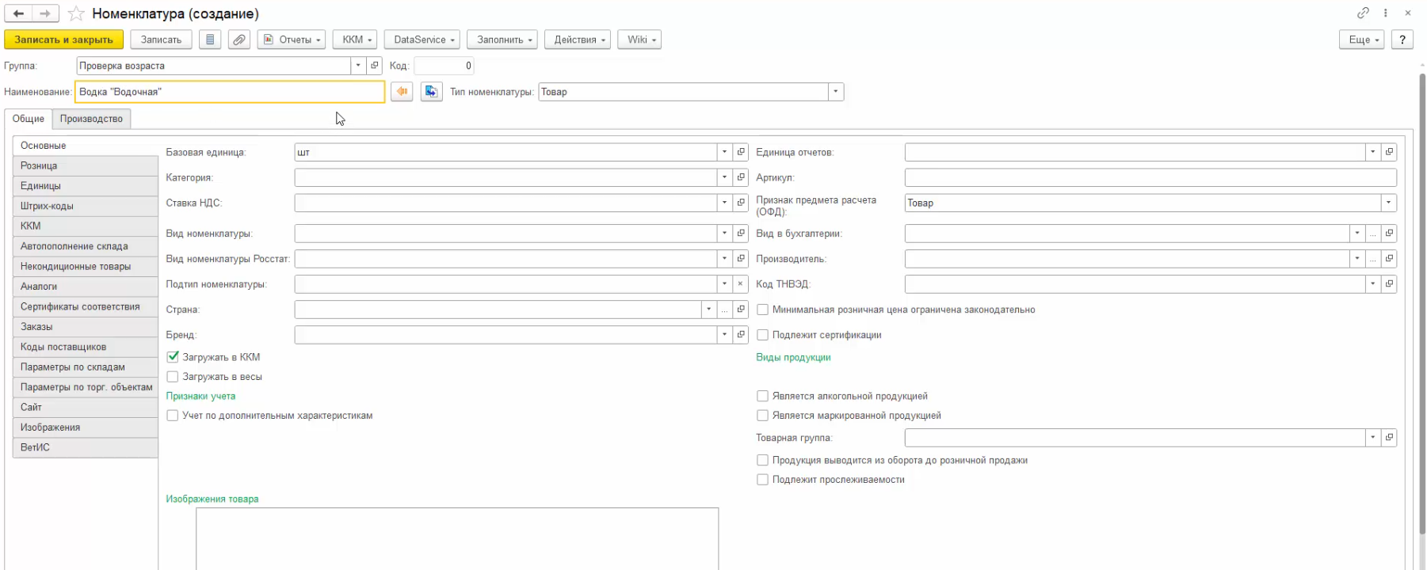Expand the Отчеты toolbar menu
The height and width of the screenshot is (570, 1427).
click(291, 40)
